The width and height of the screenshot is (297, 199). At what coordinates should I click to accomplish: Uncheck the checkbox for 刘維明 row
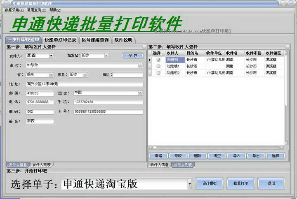[x=158, y=60]
